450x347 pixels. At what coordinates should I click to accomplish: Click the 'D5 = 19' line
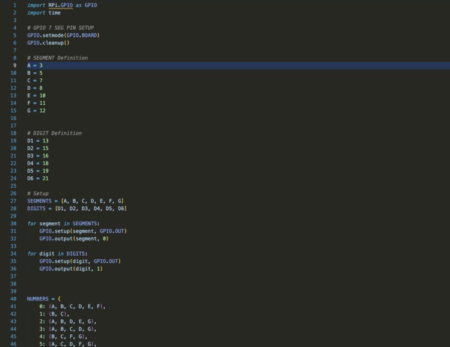(38, 171)
